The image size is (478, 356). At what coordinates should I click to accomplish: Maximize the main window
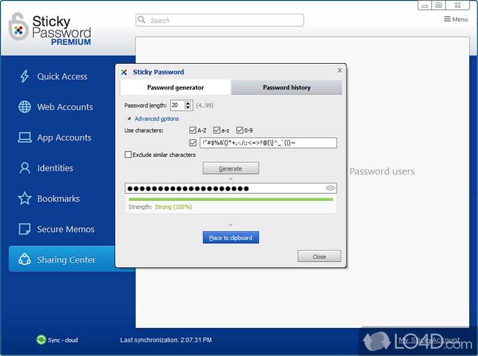click(x=439, y=5)
